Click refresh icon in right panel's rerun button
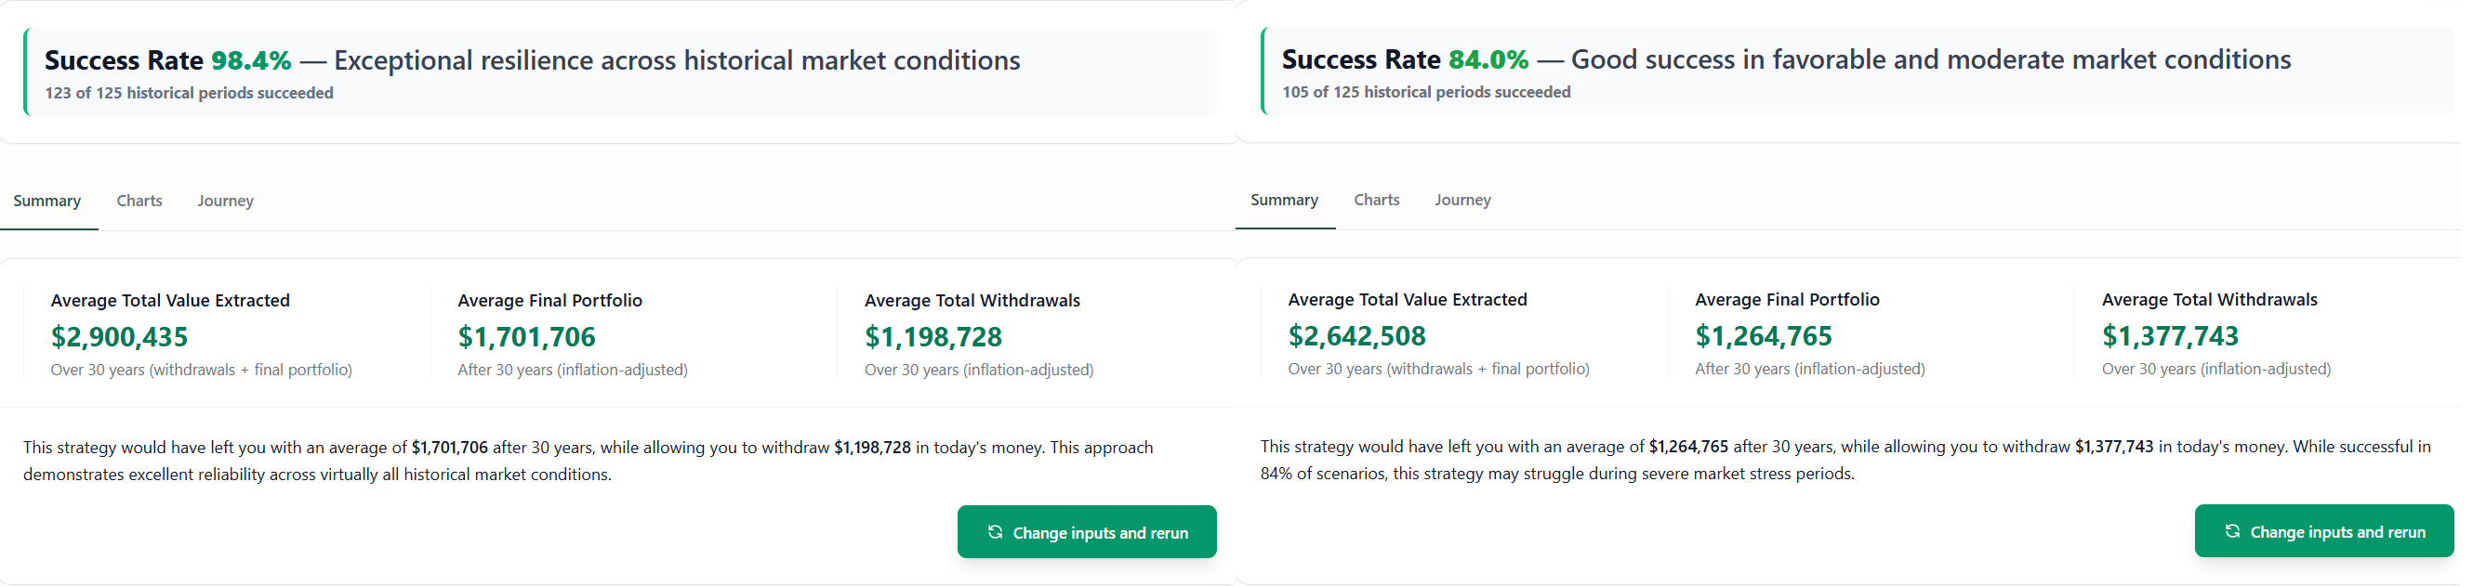The width and height of the screenshot is (2473, 586). point(2232,531)
